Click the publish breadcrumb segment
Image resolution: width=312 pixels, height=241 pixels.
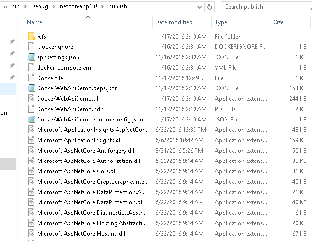tap(117, 6)
